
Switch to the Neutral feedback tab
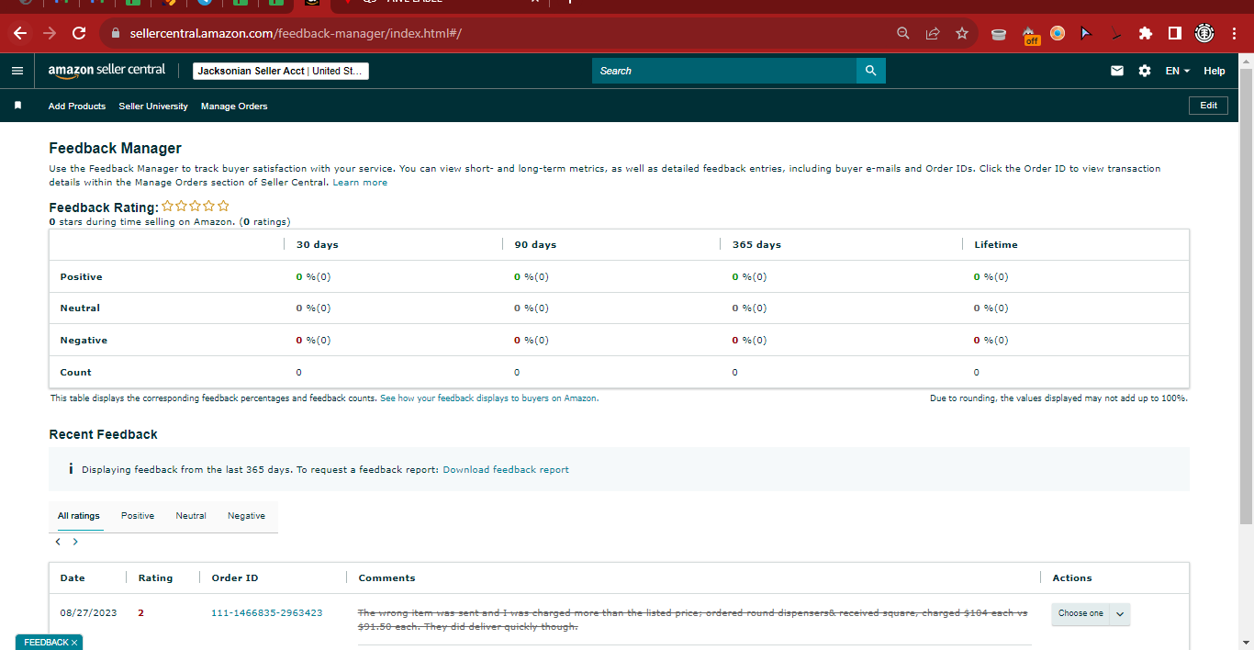pyautogui.click(x=191, y=516)
